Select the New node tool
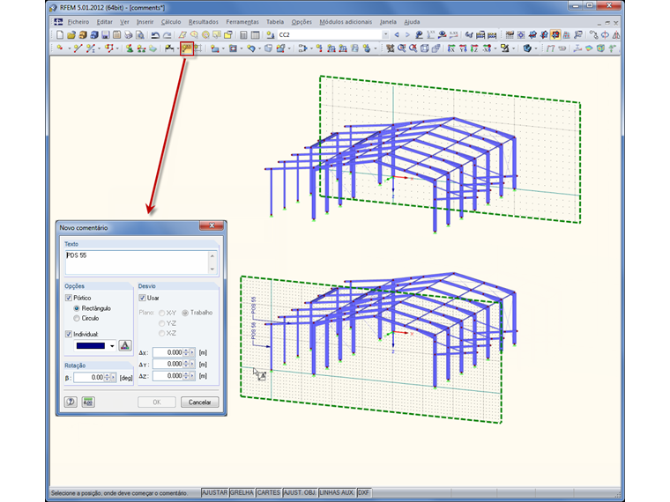670x502 pixels. click(60, 48)
